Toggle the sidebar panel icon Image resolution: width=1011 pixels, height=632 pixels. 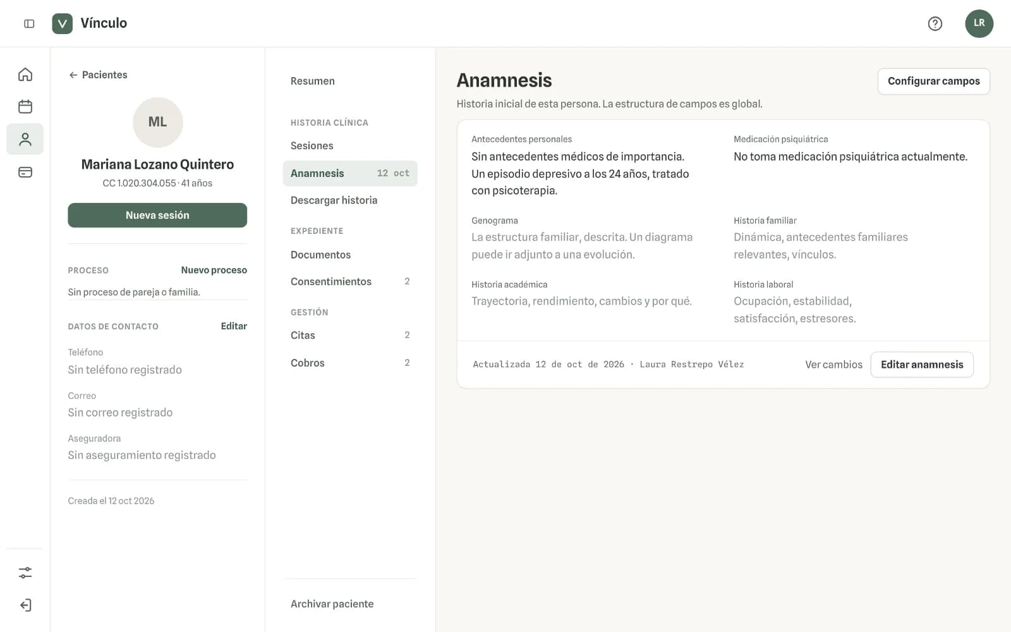[x=29, y=23]
